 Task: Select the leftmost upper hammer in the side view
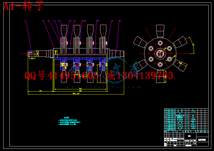tap(64, 31)
